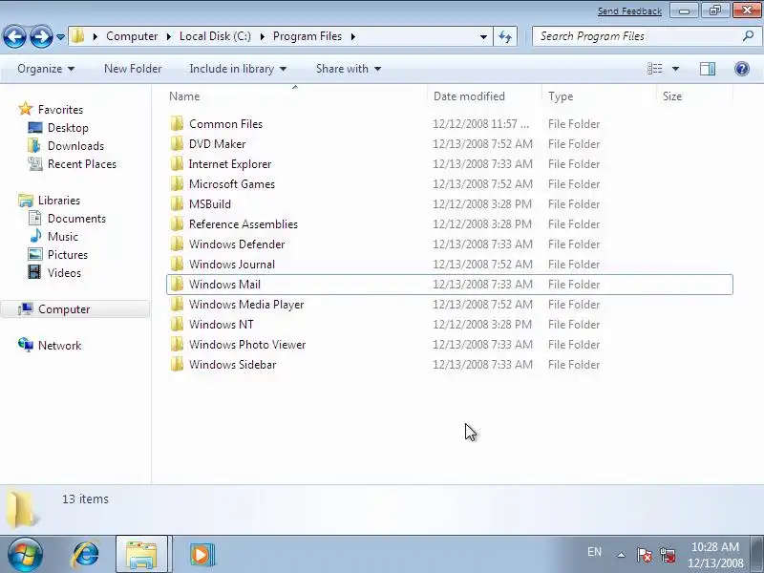Click the Send Feedback link
The width and height of the screenshot is (764, 573).
coord(629,11)
